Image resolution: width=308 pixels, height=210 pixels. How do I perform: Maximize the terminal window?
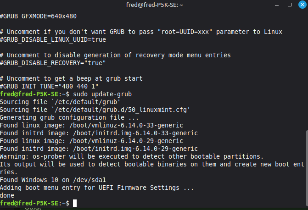291,5
